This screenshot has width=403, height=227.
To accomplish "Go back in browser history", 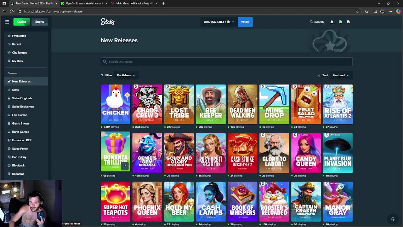I will (4, 11).
